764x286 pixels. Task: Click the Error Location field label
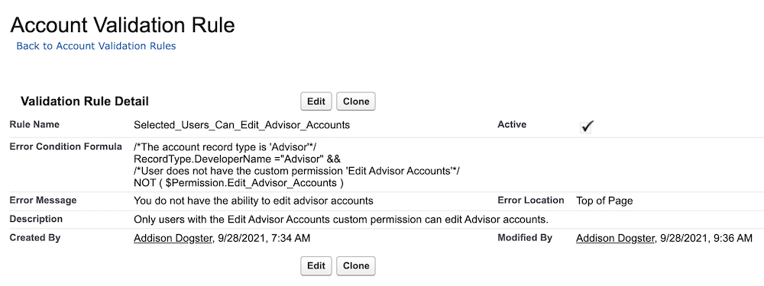[x=531, y=200]
